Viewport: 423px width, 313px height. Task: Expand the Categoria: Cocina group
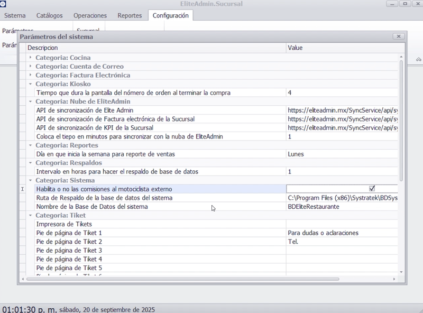pyautogui.click(x=31, y=58)
